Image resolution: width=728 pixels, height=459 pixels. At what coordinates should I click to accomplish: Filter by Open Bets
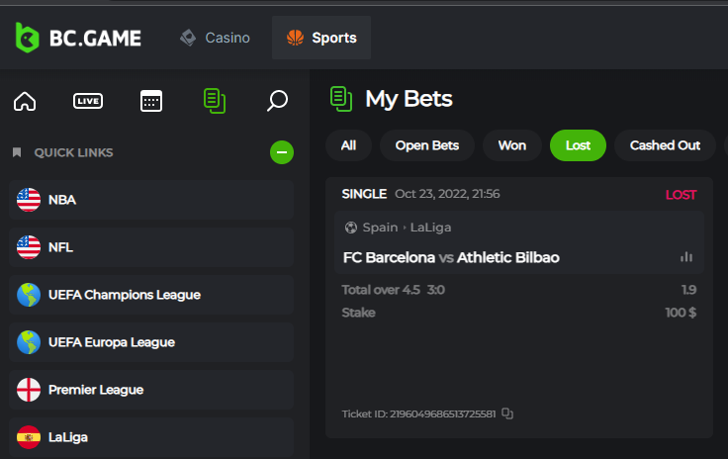[427, 145]
